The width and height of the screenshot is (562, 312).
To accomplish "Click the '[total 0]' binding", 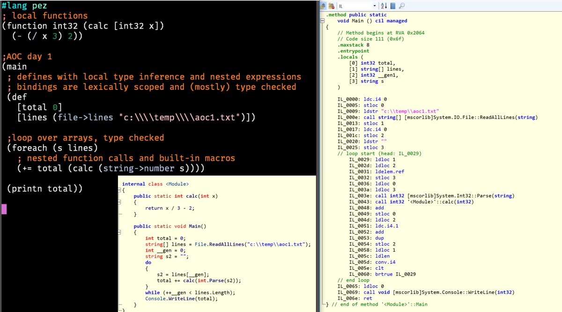I will click(39, 108).
